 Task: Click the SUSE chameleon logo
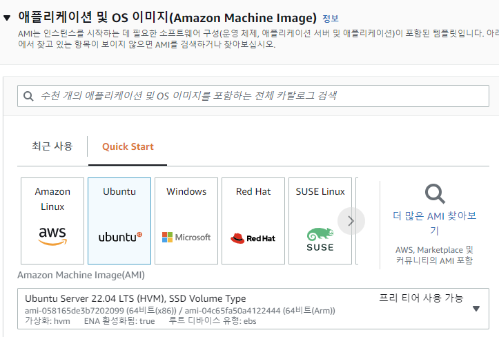(x=320, y=240)
